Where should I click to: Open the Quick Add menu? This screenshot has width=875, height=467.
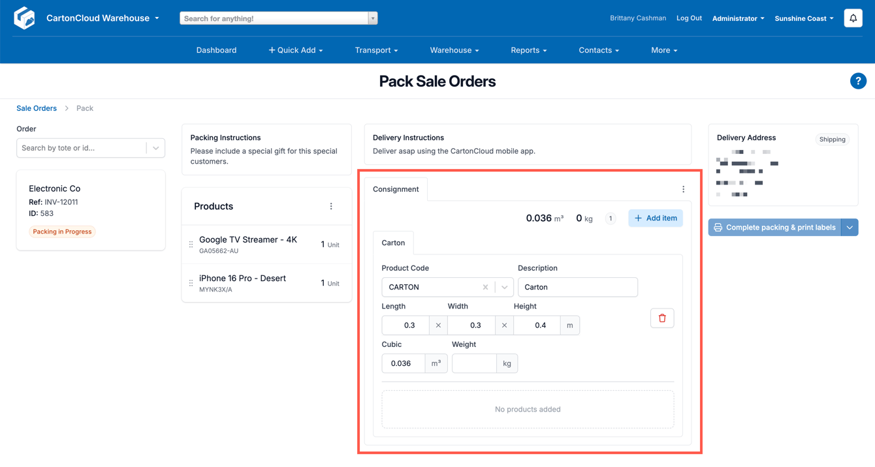tap(296, 50)
